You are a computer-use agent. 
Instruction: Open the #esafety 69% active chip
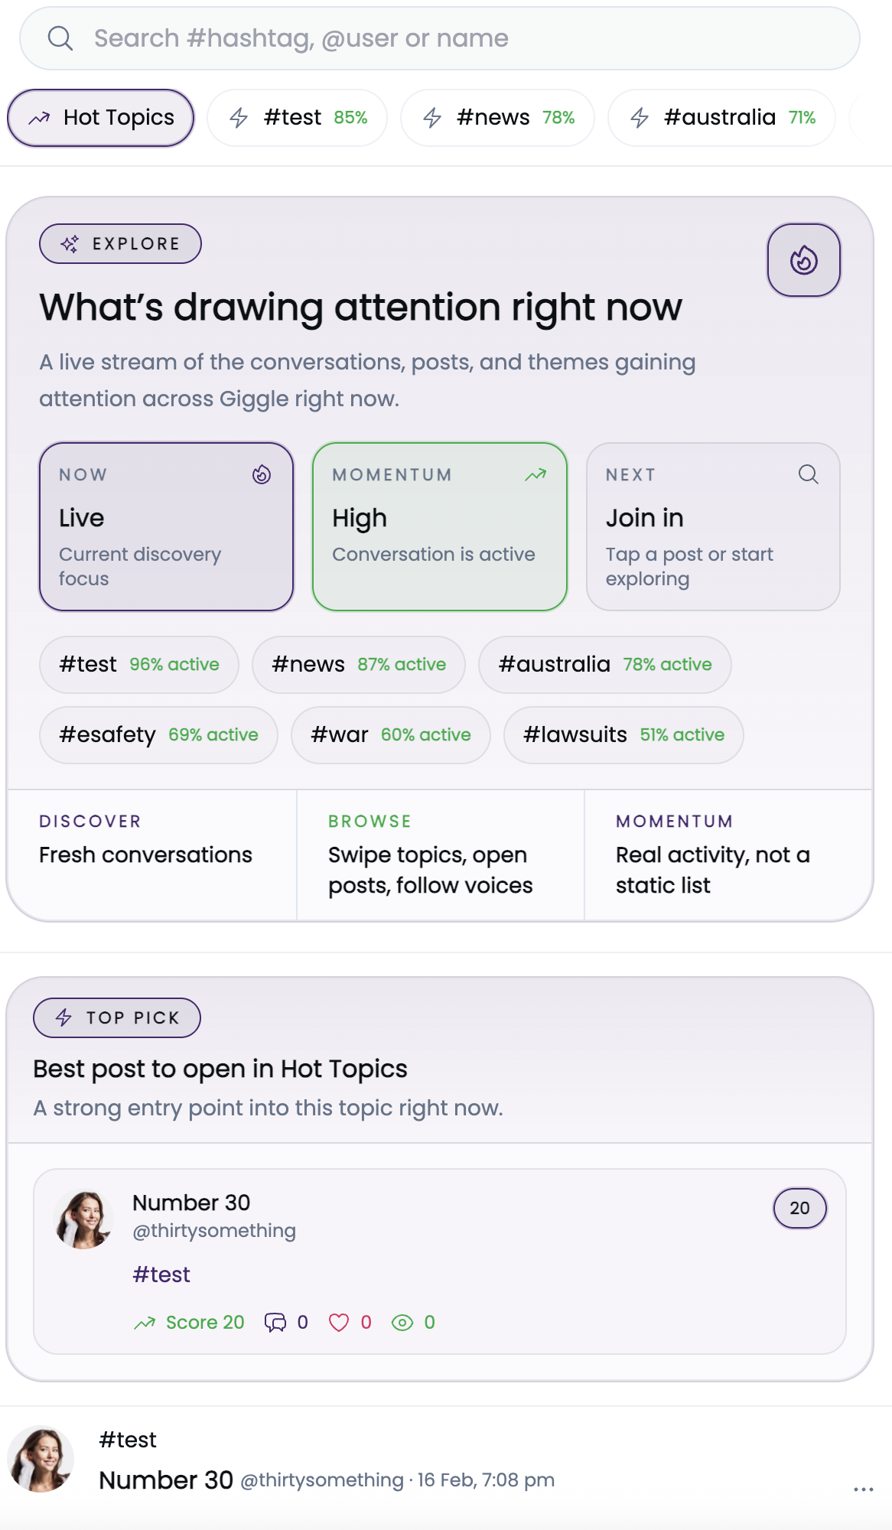click(x=158, y=734)
